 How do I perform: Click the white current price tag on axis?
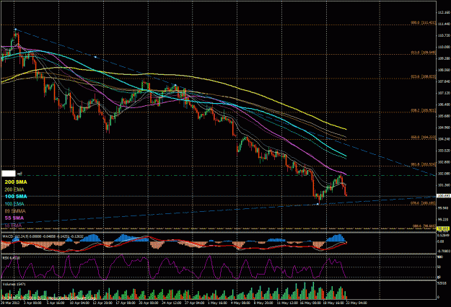[444, 196]
